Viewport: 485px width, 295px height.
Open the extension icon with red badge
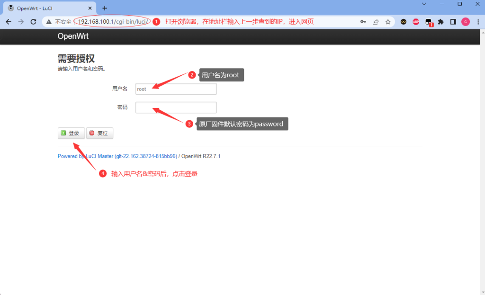pos(429,22)
